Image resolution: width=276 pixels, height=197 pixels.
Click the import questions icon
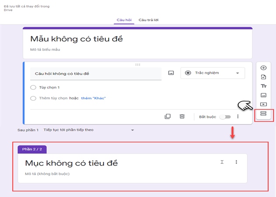click(x=263, y=77)
